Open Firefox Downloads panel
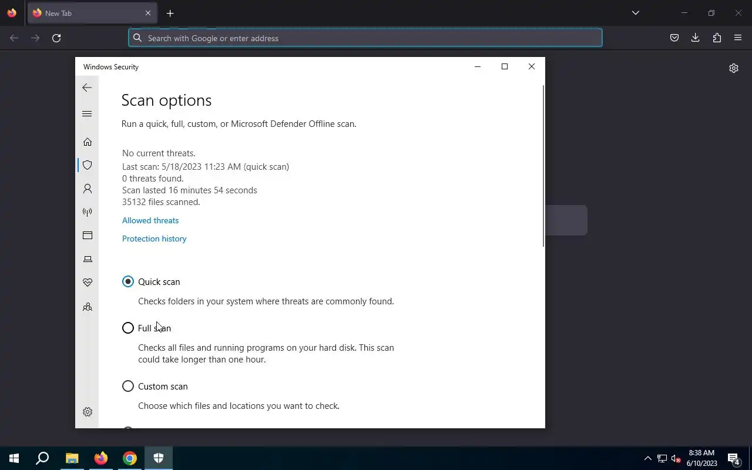The width and height of the screenshot is (752, 470). click(x=696, y=38)
